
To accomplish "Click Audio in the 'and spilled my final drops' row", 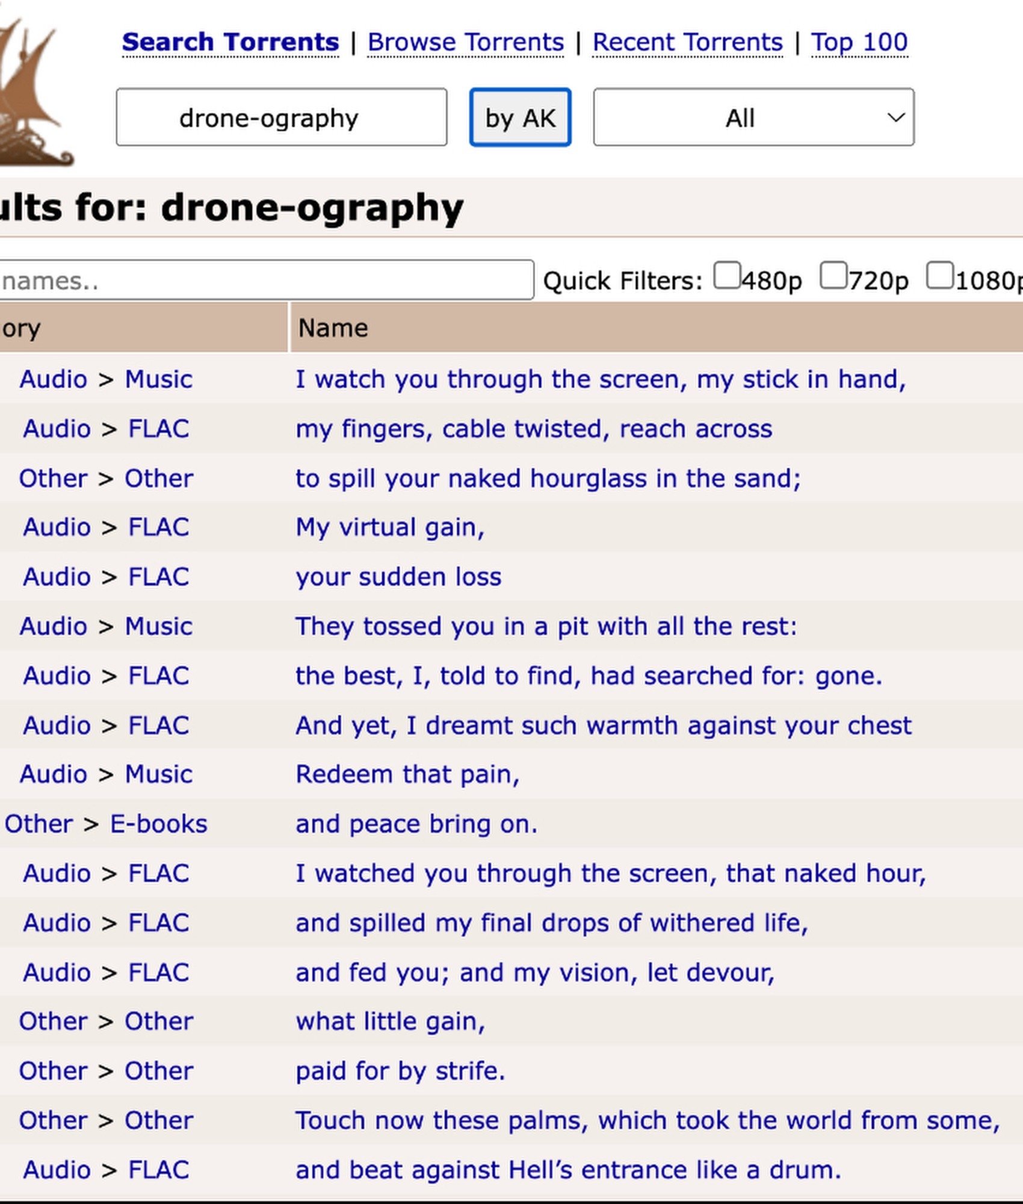I will click(x=57, y=923).
